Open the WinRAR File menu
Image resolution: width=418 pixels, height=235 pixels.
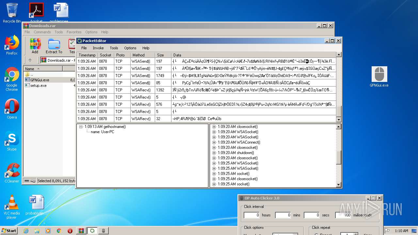27,32
